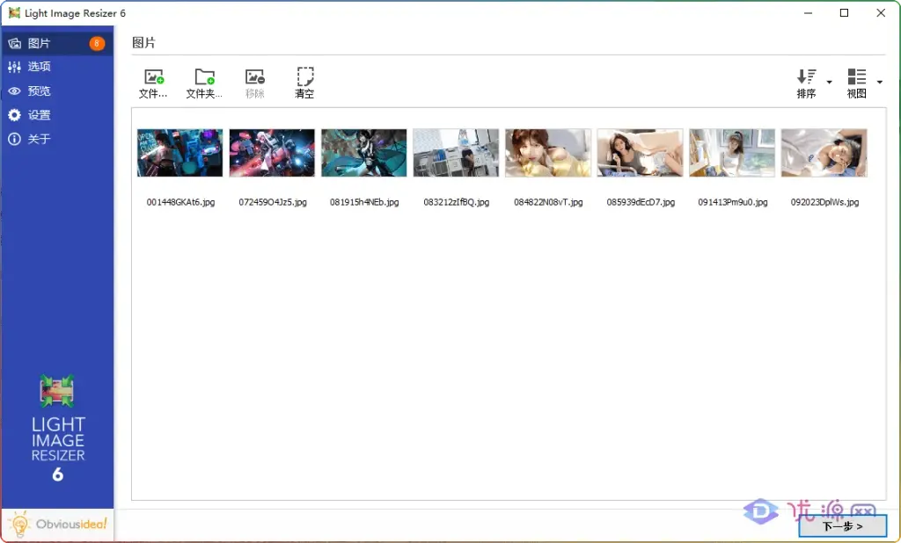Image resolution: width=901 pixels, height=543 pixels.
Task: Click file name text 081915h4NEb.jpg
Action: 364,202
